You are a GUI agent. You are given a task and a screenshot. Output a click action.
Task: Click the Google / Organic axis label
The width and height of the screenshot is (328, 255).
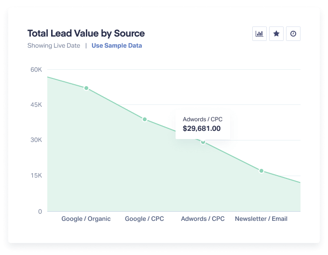pyautogui.click(x=86, y=219)
